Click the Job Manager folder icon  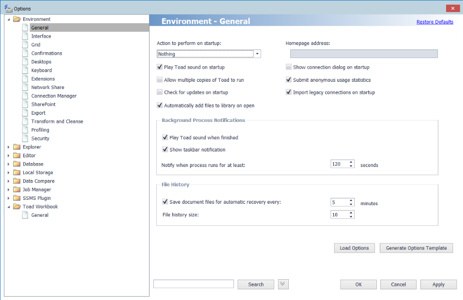[17, 190]
